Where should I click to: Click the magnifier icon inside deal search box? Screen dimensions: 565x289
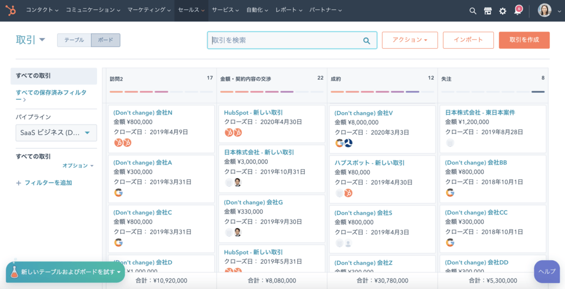(x=367, y=41)
